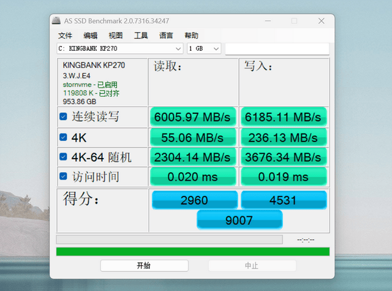
Task: Open the 语言 menu
Action: [166, 36]
